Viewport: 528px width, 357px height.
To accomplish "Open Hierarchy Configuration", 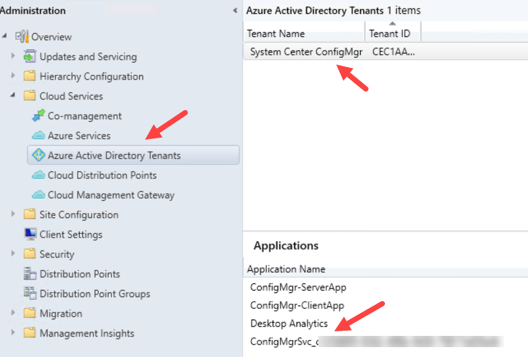I will click(x=92, y=76).
